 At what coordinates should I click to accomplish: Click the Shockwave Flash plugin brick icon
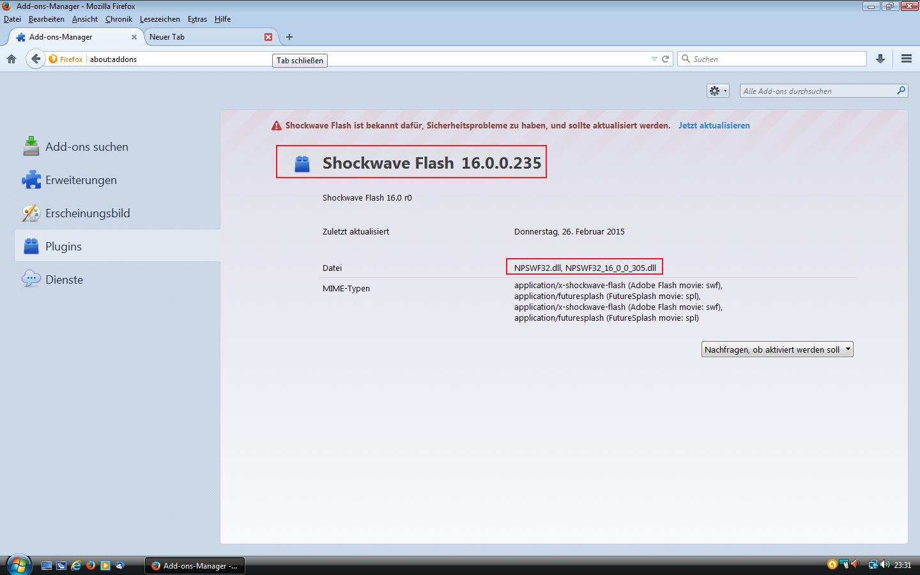[302, 164]
